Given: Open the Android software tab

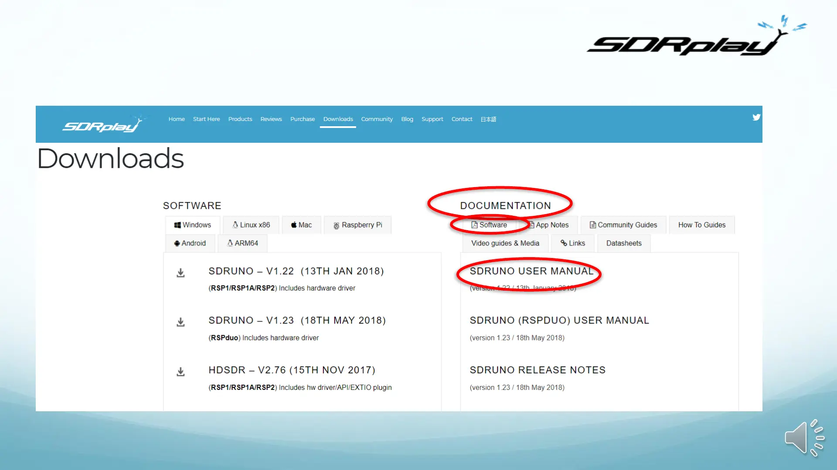Looking at the screenshot, I should pyautogui.click(x=190, y=243).
